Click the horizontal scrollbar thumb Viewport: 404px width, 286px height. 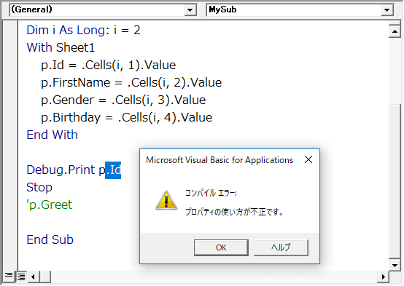pyautogui.click(x=45, y=277)
